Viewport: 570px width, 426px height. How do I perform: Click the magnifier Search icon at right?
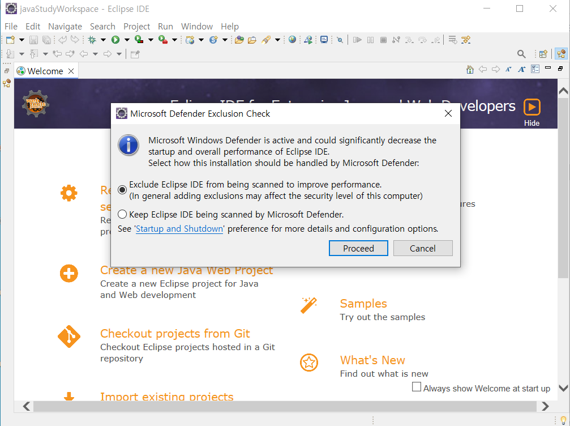click(521, 54)
